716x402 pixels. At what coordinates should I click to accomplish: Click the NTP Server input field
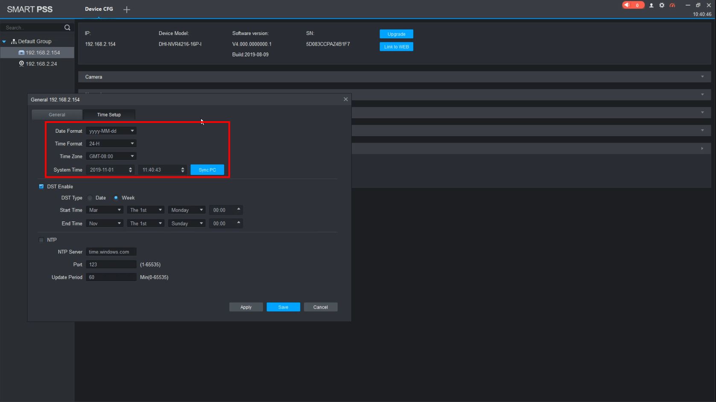coord(111,252)
